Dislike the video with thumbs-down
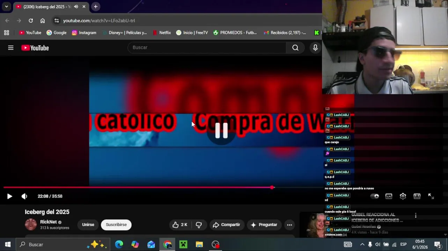 click(x=199, y=225)
